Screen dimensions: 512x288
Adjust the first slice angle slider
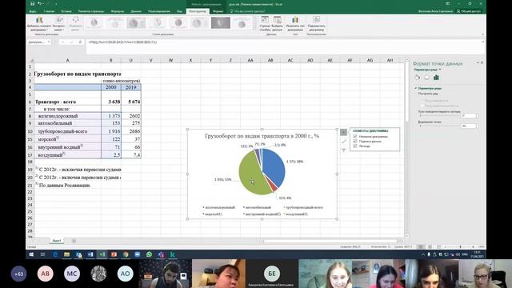click(x=439, y=115)
